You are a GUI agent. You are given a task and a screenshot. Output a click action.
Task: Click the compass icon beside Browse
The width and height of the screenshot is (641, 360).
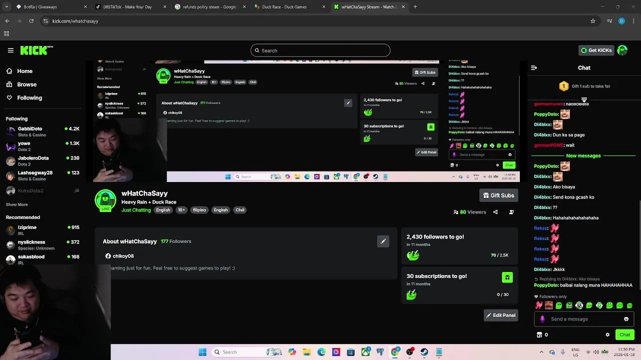[x=9, y=84]
